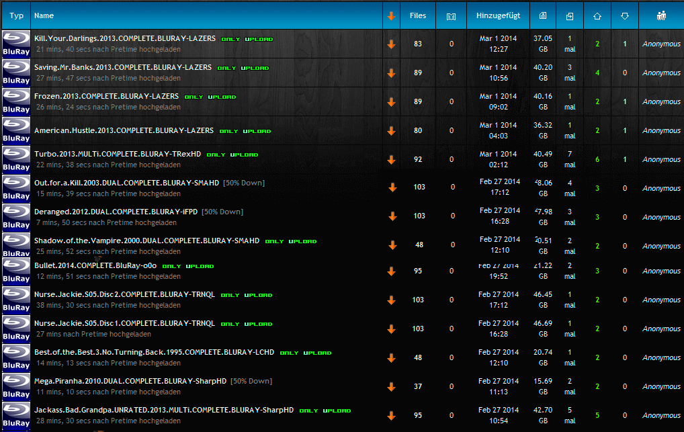Image resolution: width=684 pixels, height=432 pixels.
Task: Open Saving.Mr.Banks.2013.COMPLETE.BLURAY-LAZERS details
Action: [x=123, y=67]
